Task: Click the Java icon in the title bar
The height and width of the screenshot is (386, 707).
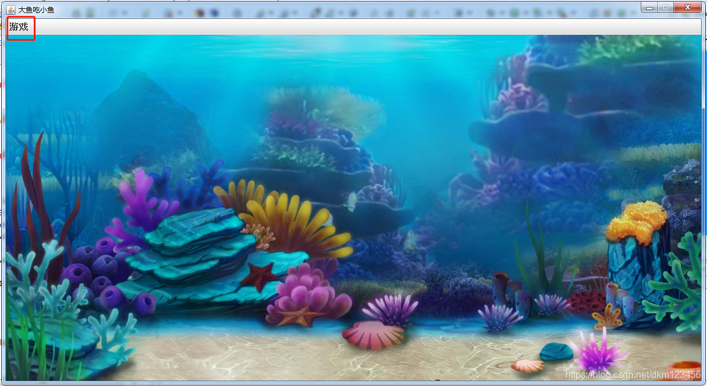Action: 11,9
